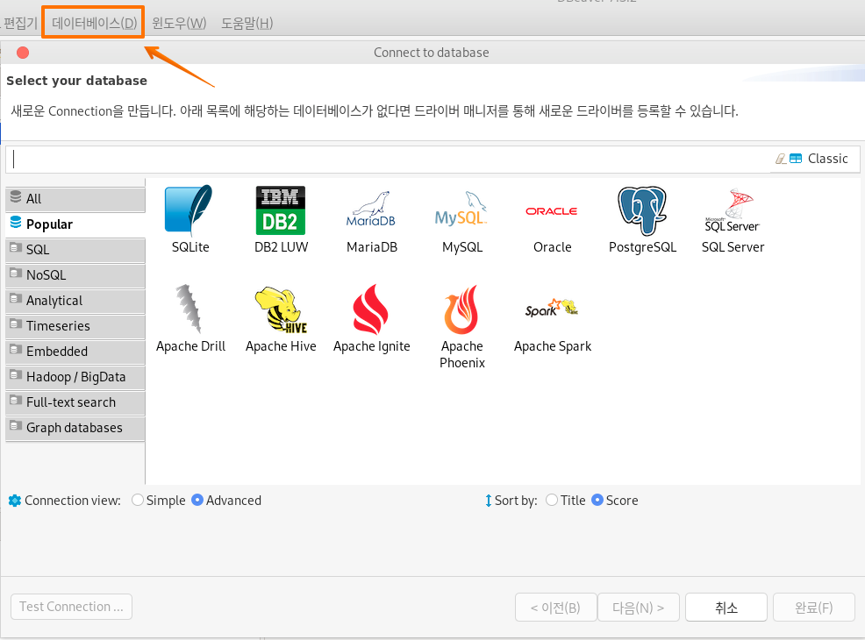Open the Embedded category
The width and height of the screenshot is (865, 640).
tap(75, 352)
